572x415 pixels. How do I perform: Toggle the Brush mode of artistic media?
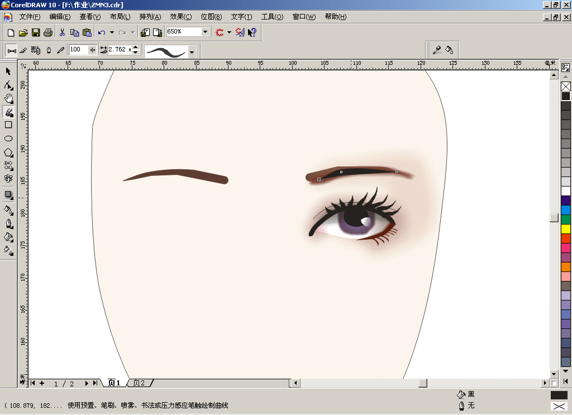click(23, 50)
